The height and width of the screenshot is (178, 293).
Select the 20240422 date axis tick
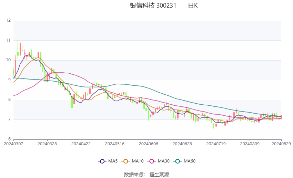[81, 144]
